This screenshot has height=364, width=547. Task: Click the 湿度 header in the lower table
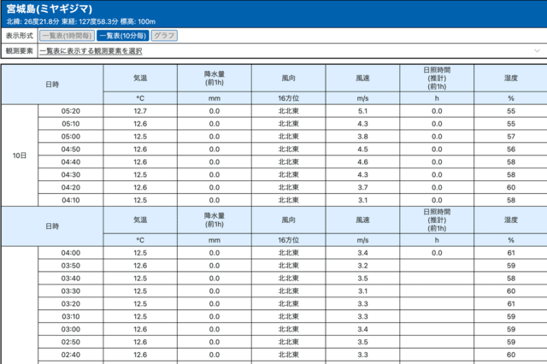tap(511, 220)
